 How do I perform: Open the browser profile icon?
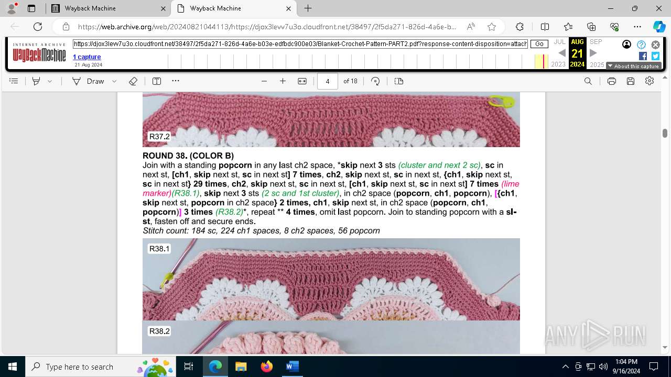coord(12,8)
